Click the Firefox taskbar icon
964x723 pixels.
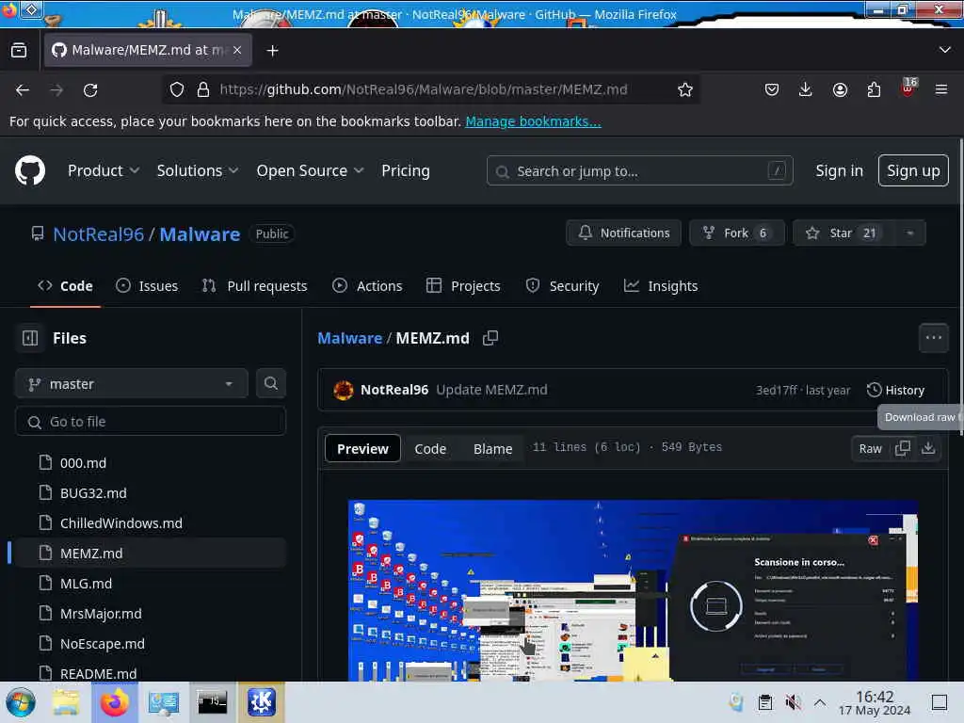pos(115,702)
